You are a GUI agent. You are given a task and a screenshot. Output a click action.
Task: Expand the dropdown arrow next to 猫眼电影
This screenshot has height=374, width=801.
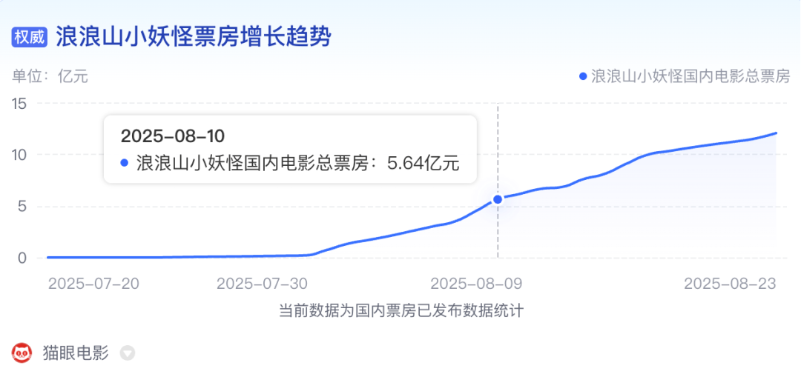(x=128, y=353)
